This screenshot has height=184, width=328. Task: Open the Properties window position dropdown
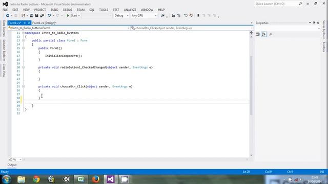[310, 22]
